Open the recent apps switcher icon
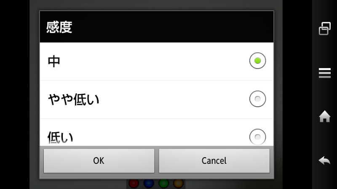This screenshot has width=337, height=189. 324,29
